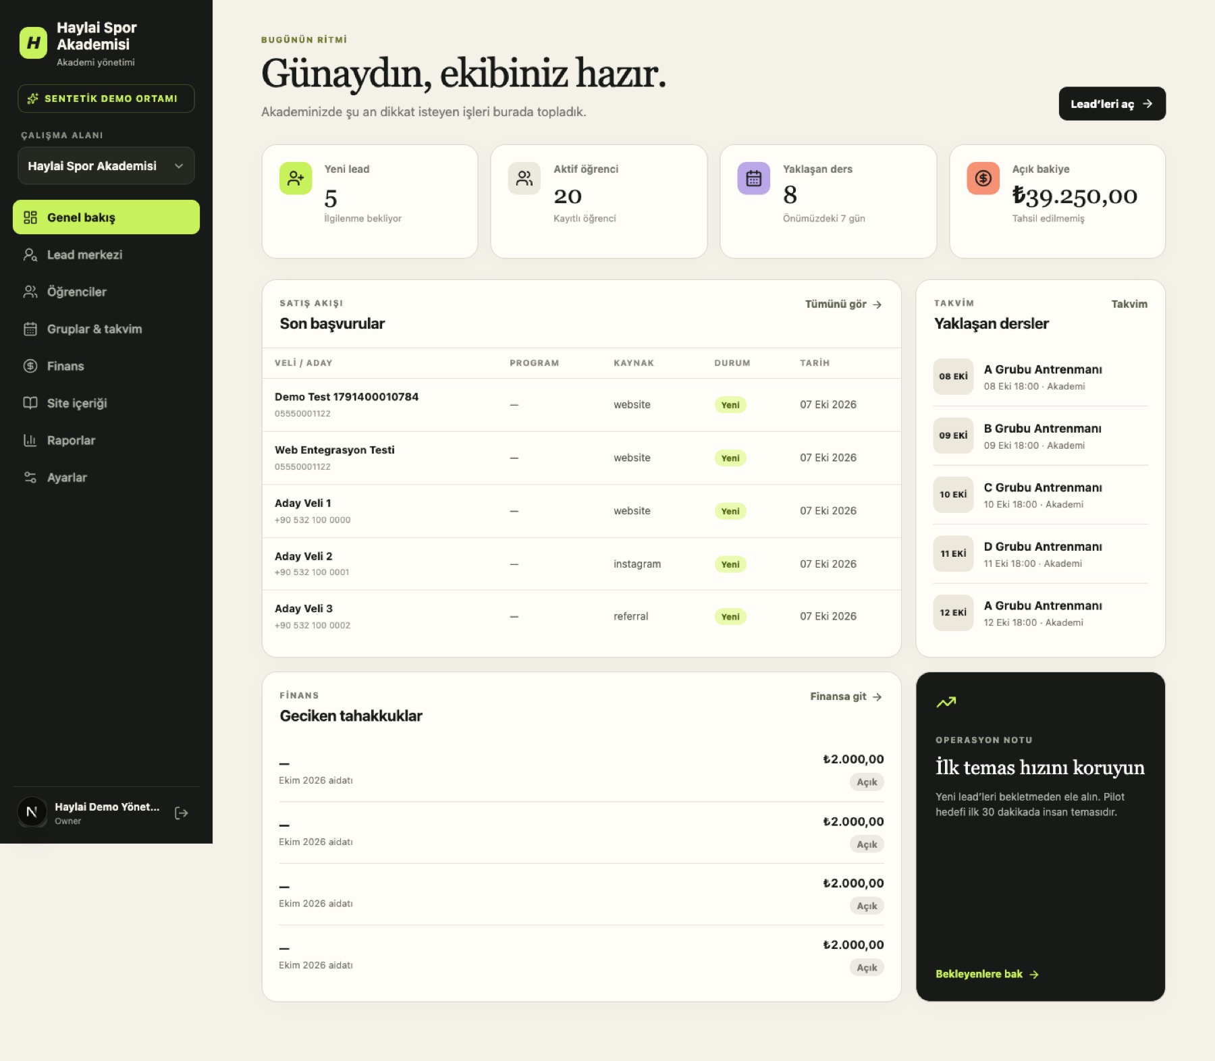Select the Aday Veli 2 application row
The image size is (1215, 1061).
click(581, 564)
